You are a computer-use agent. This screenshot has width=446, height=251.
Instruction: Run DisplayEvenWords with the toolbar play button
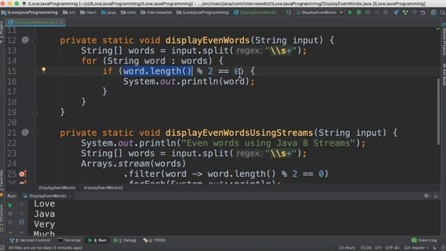click(350, 13)
